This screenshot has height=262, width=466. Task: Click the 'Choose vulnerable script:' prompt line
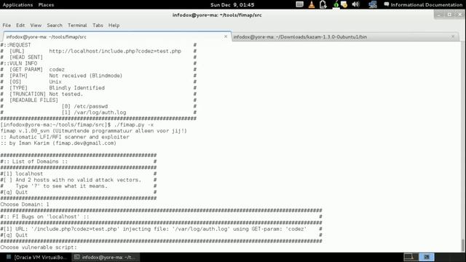[39, 247]
